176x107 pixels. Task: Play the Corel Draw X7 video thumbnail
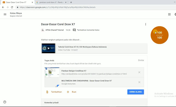click(48, 48)
